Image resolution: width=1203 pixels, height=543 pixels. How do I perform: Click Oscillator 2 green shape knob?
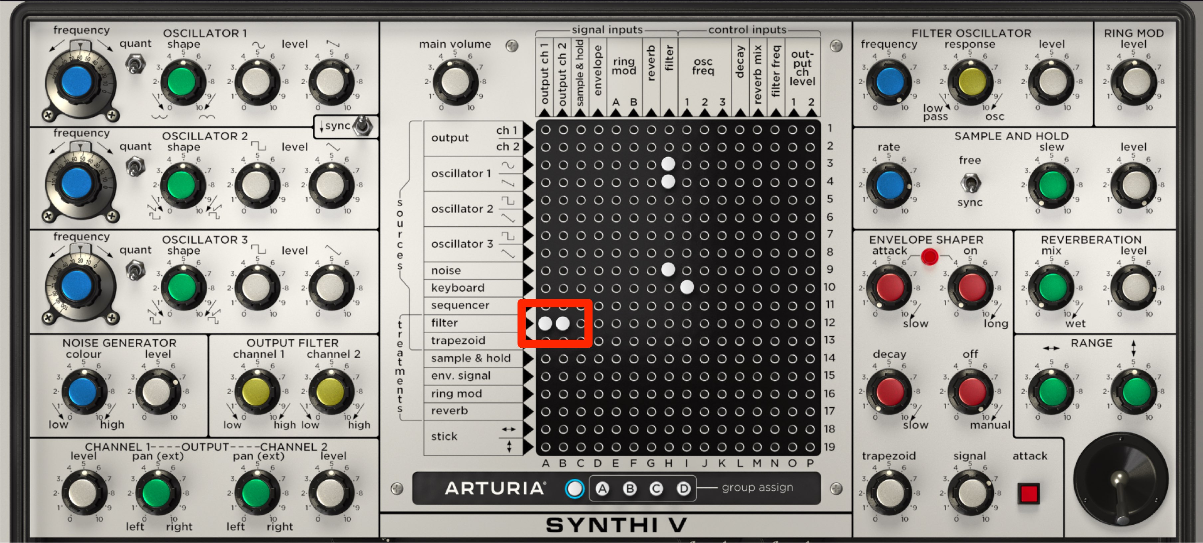pyautogui.click(x=183, y=185)
